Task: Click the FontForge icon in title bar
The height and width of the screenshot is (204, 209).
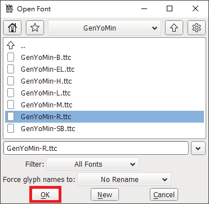Action: [x=9, y=8]
